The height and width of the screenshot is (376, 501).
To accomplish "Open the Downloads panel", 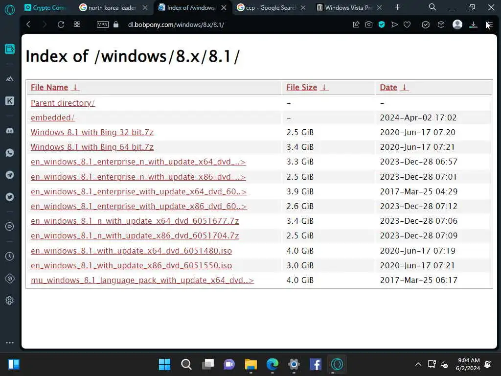I will tap(473, 24).
